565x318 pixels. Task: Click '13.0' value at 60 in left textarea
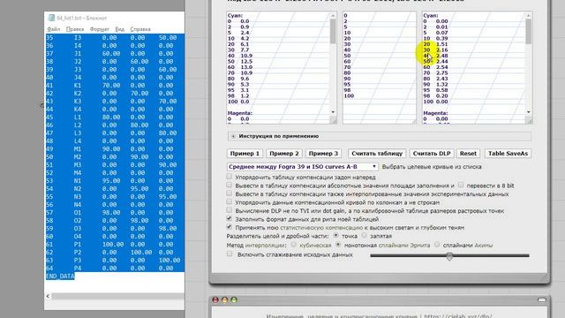246,67
